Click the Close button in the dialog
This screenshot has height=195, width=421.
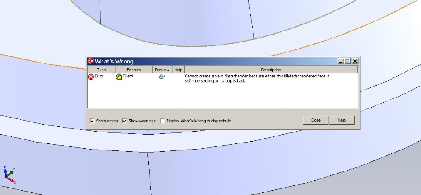coord(315,120)
